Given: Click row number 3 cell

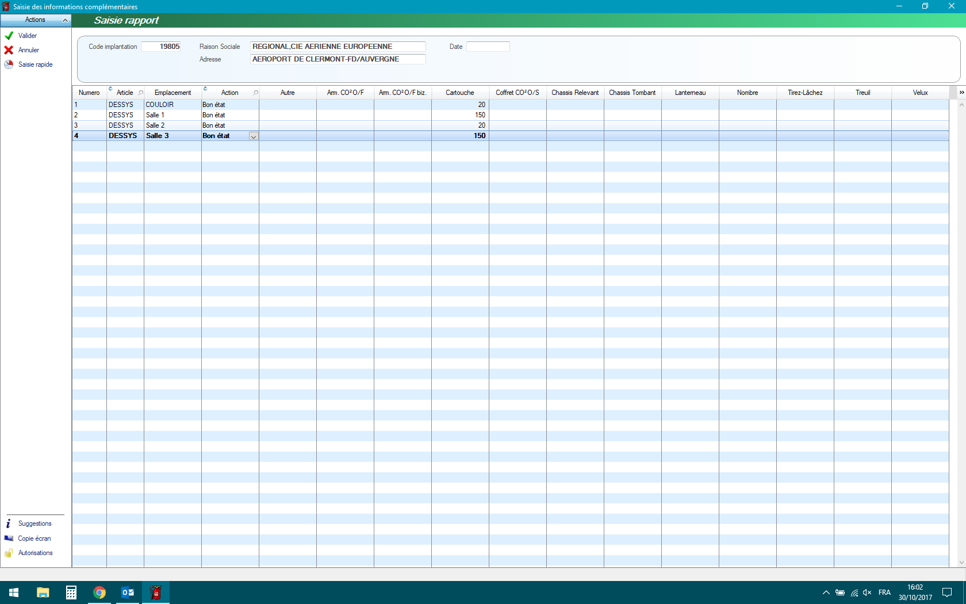Looking at the screenshot, I should coord(89,125).
